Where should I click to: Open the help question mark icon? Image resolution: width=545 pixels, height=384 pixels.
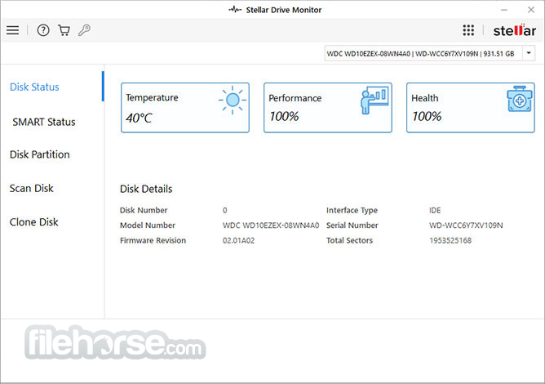[43, 30]
